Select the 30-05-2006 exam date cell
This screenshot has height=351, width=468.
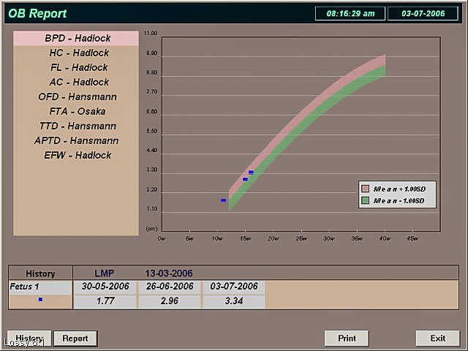[x=105, y=286]
